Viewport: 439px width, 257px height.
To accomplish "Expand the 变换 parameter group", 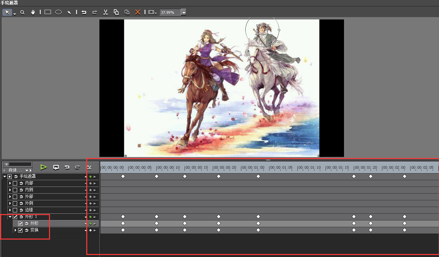I will coord(15,230).
